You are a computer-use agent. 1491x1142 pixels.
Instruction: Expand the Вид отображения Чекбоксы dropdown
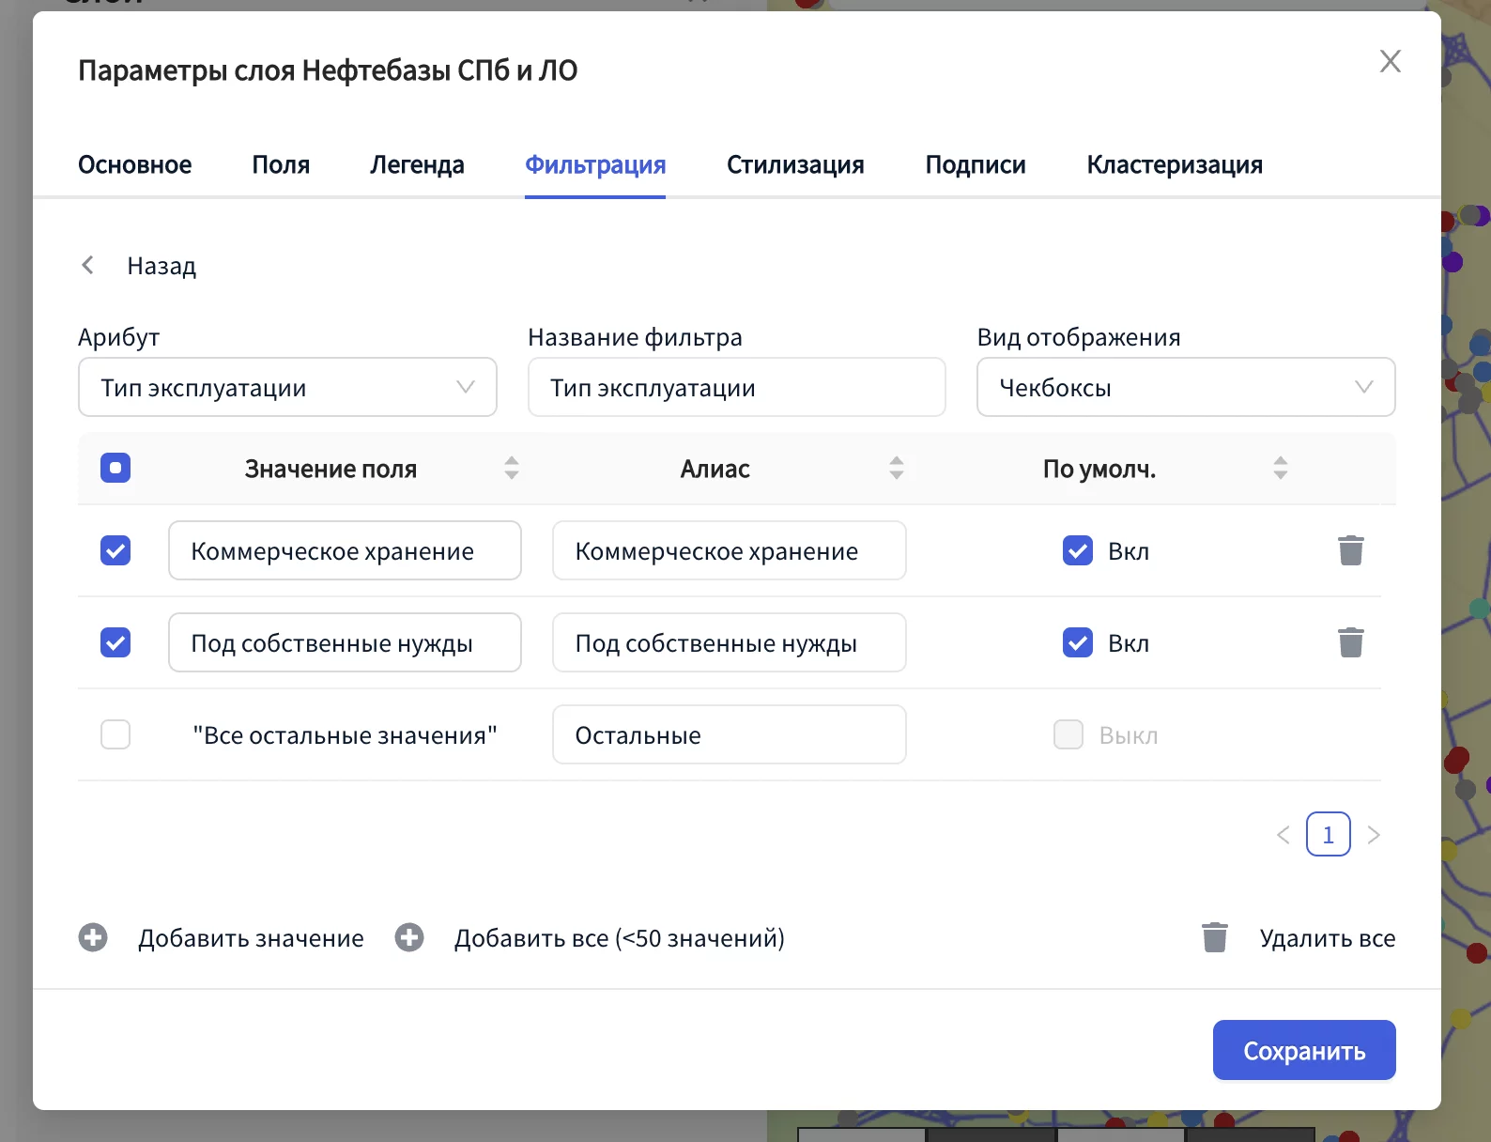pyautogui.click(x=1185, y=387)
